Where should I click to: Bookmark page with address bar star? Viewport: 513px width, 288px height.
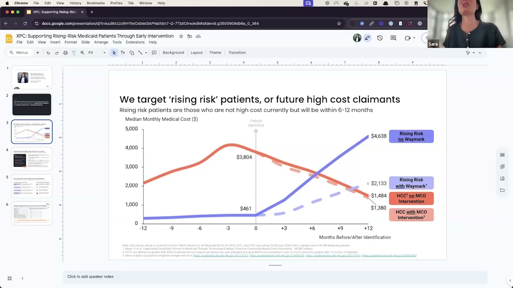(339, 24)
